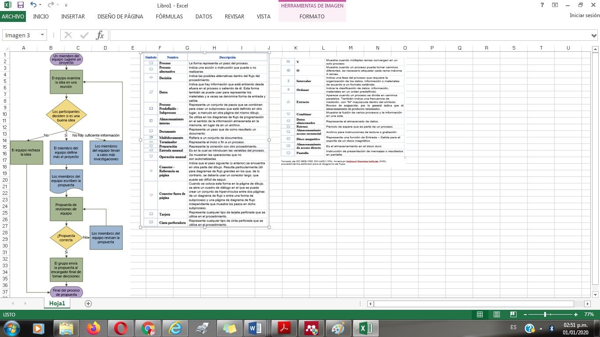Open the ARCHIVO backstage menu
Screen dimensions: 600x337
point(13,16)
